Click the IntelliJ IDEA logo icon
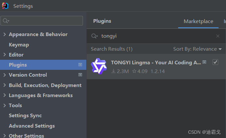 [x=5, y=6]
